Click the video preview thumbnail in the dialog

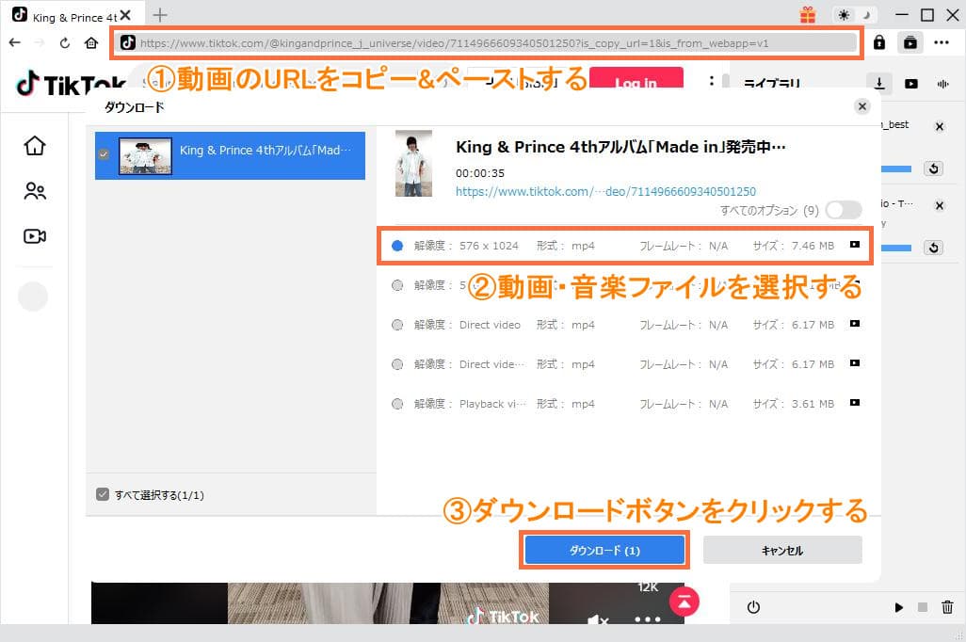coord(413,164)
